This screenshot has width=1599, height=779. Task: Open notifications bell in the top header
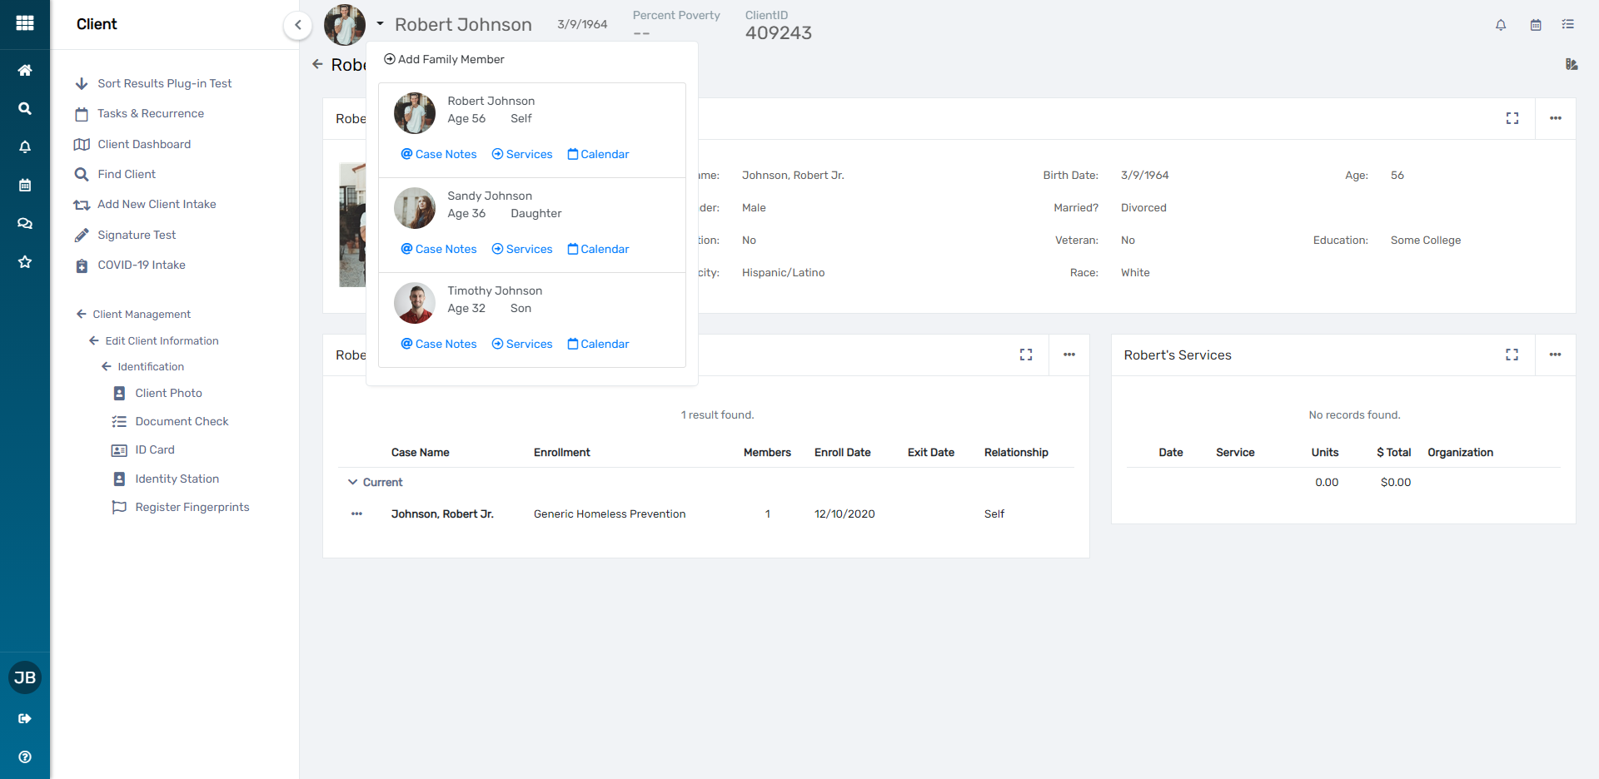coord(1501,25)
